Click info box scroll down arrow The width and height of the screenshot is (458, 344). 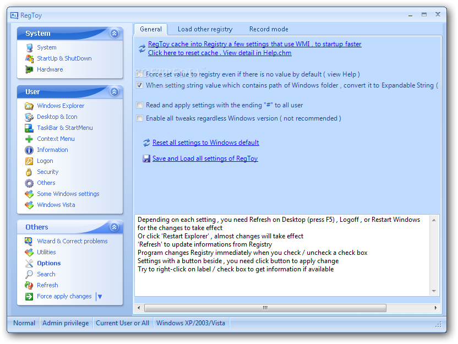tap(434, 291)
